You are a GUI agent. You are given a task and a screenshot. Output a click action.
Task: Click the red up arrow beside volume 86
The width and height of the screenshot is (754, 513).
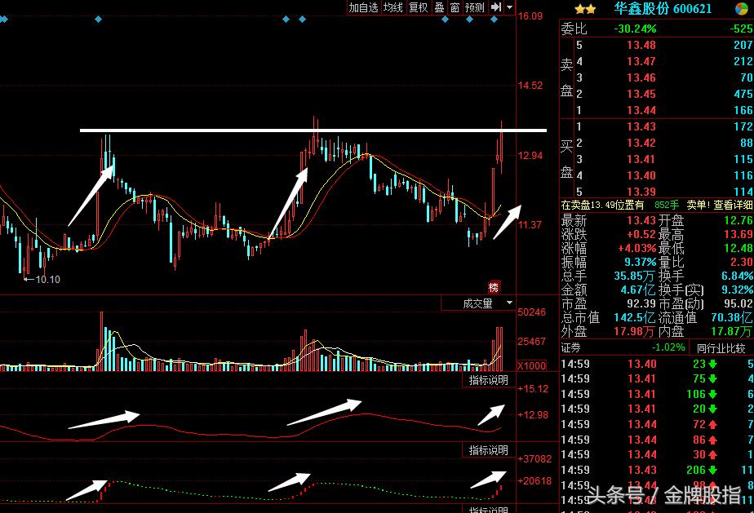click(712, 440)
